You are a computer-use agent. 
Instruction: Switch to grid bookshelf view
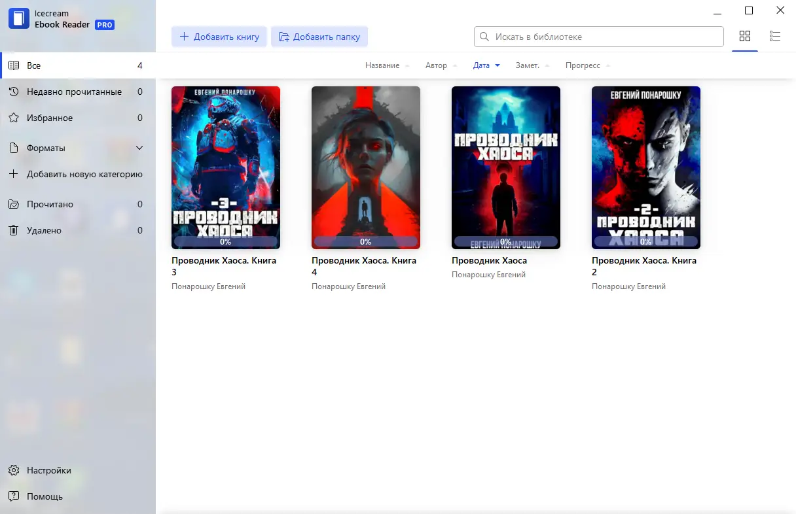tap(745, 36)
